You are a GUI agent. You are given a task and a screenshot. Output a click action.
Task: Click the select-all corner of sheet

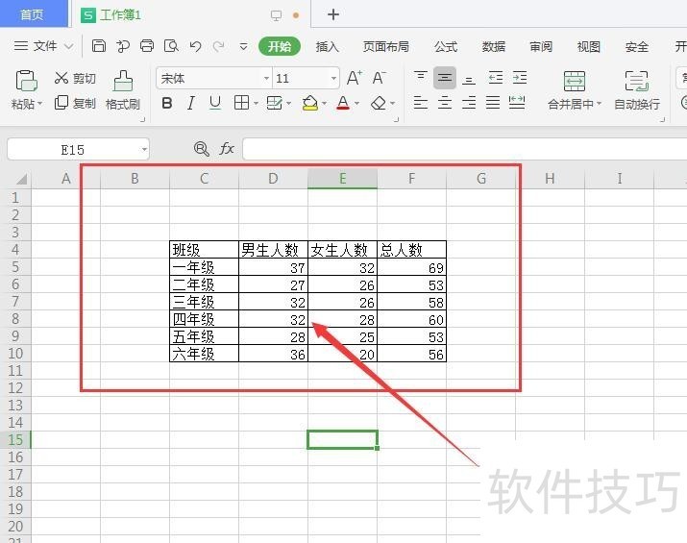coord(20,179)
